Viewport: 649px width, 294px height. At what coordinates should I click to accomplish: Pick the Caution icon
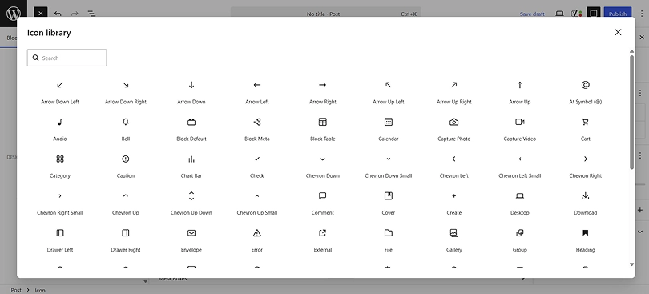[x=126, y=159]
